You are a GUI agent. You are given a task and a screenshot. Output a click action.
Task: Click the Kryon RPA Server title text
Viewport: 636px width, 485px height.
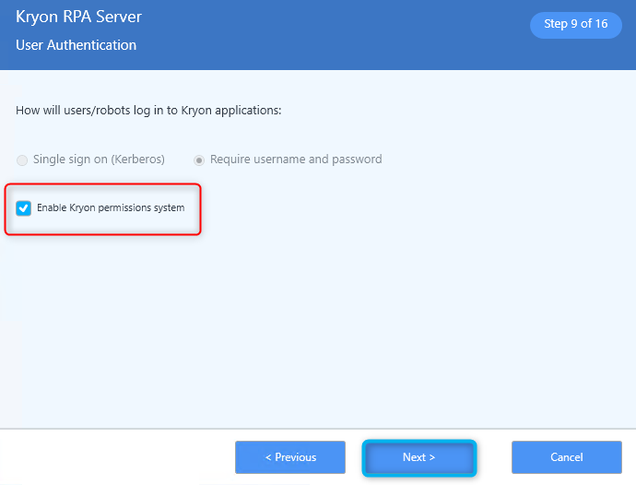pos(78,17)
